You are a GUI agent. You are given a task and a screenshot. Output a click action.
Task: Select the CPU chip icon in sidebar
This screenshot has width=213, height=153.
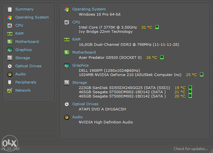[10, 25]
